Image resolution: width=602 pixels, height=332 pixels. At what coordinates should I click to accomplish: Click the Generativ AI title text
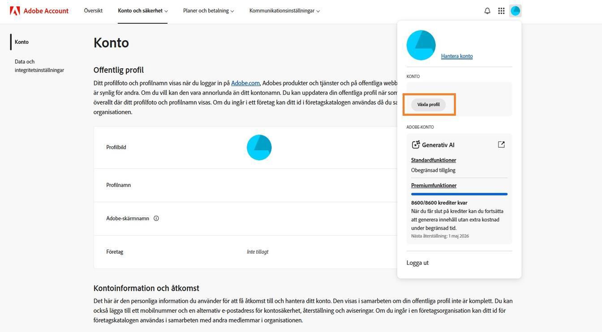point(438,145)
